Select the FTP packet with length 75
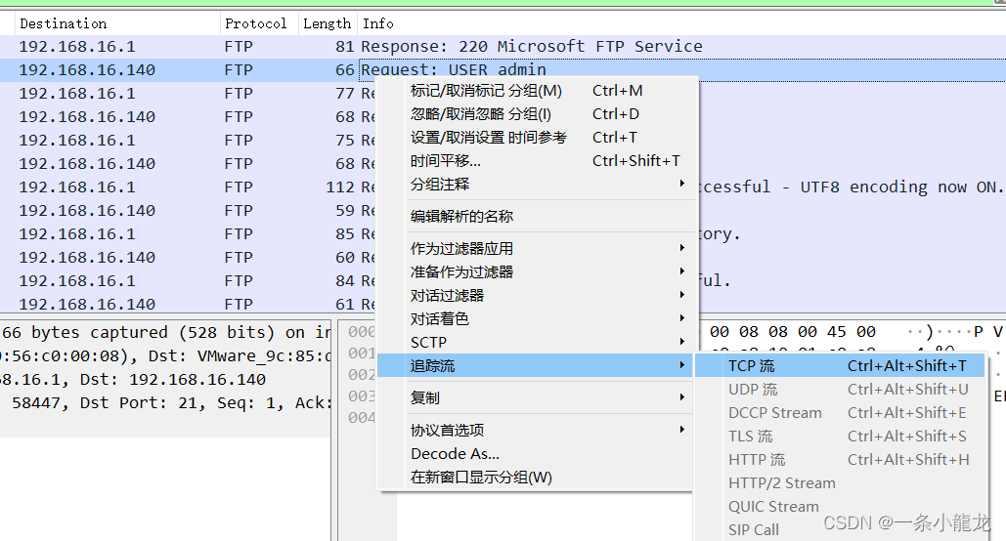The height and width of the screenshot is (541, 1006). pos(188,141)
